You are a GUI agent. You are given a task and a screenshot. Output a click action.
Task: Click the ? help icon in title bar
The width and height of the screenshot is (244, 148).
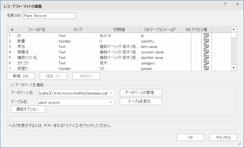(x=225, y=4)
